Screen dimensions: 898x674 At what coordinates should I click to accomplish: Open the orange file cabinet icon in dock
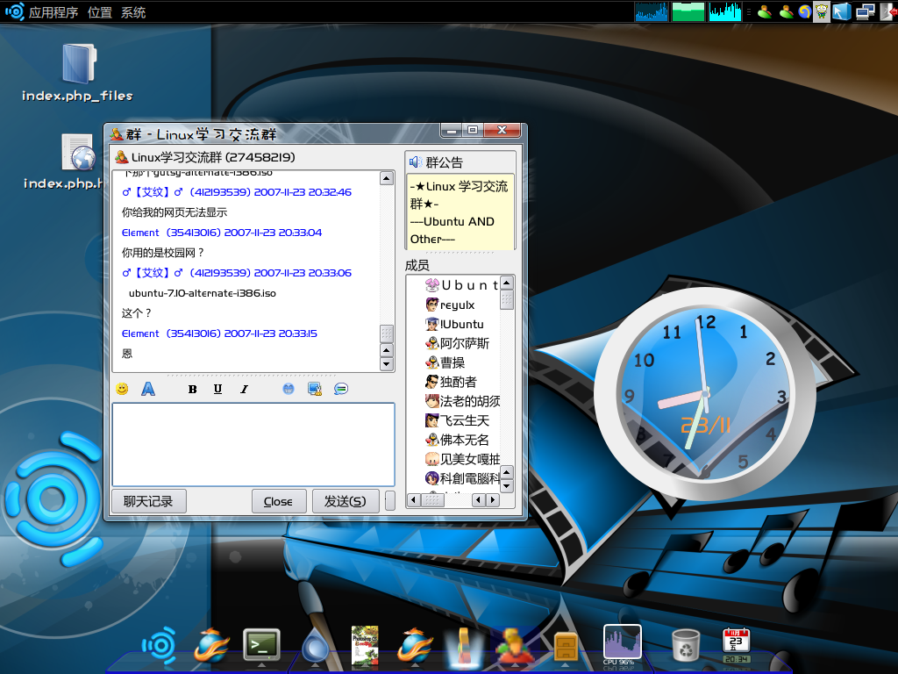[x=566, y=647]
